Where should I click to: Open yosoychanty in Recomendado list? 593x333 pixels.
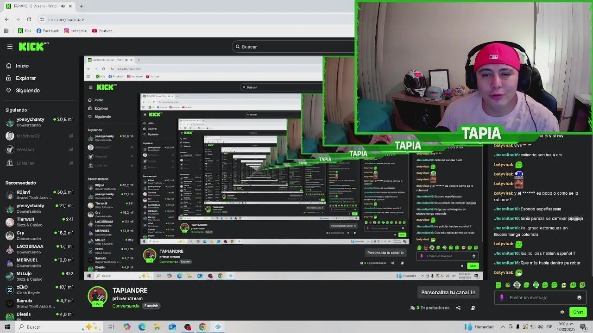pos(39,208)
